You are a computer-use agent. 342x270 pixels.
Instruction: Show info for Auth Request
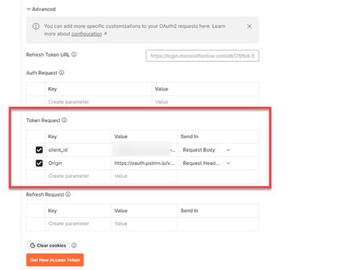coord(61,73)
